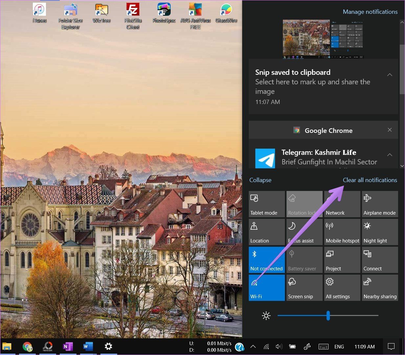Show hidden system tray icons

(253, 346)
